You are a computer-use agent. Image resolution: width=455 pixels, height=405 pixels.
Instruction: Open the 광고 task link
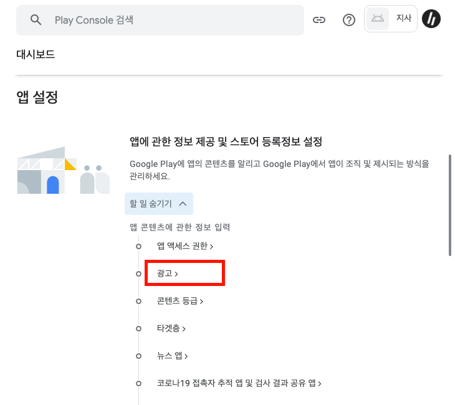(168, 274)
